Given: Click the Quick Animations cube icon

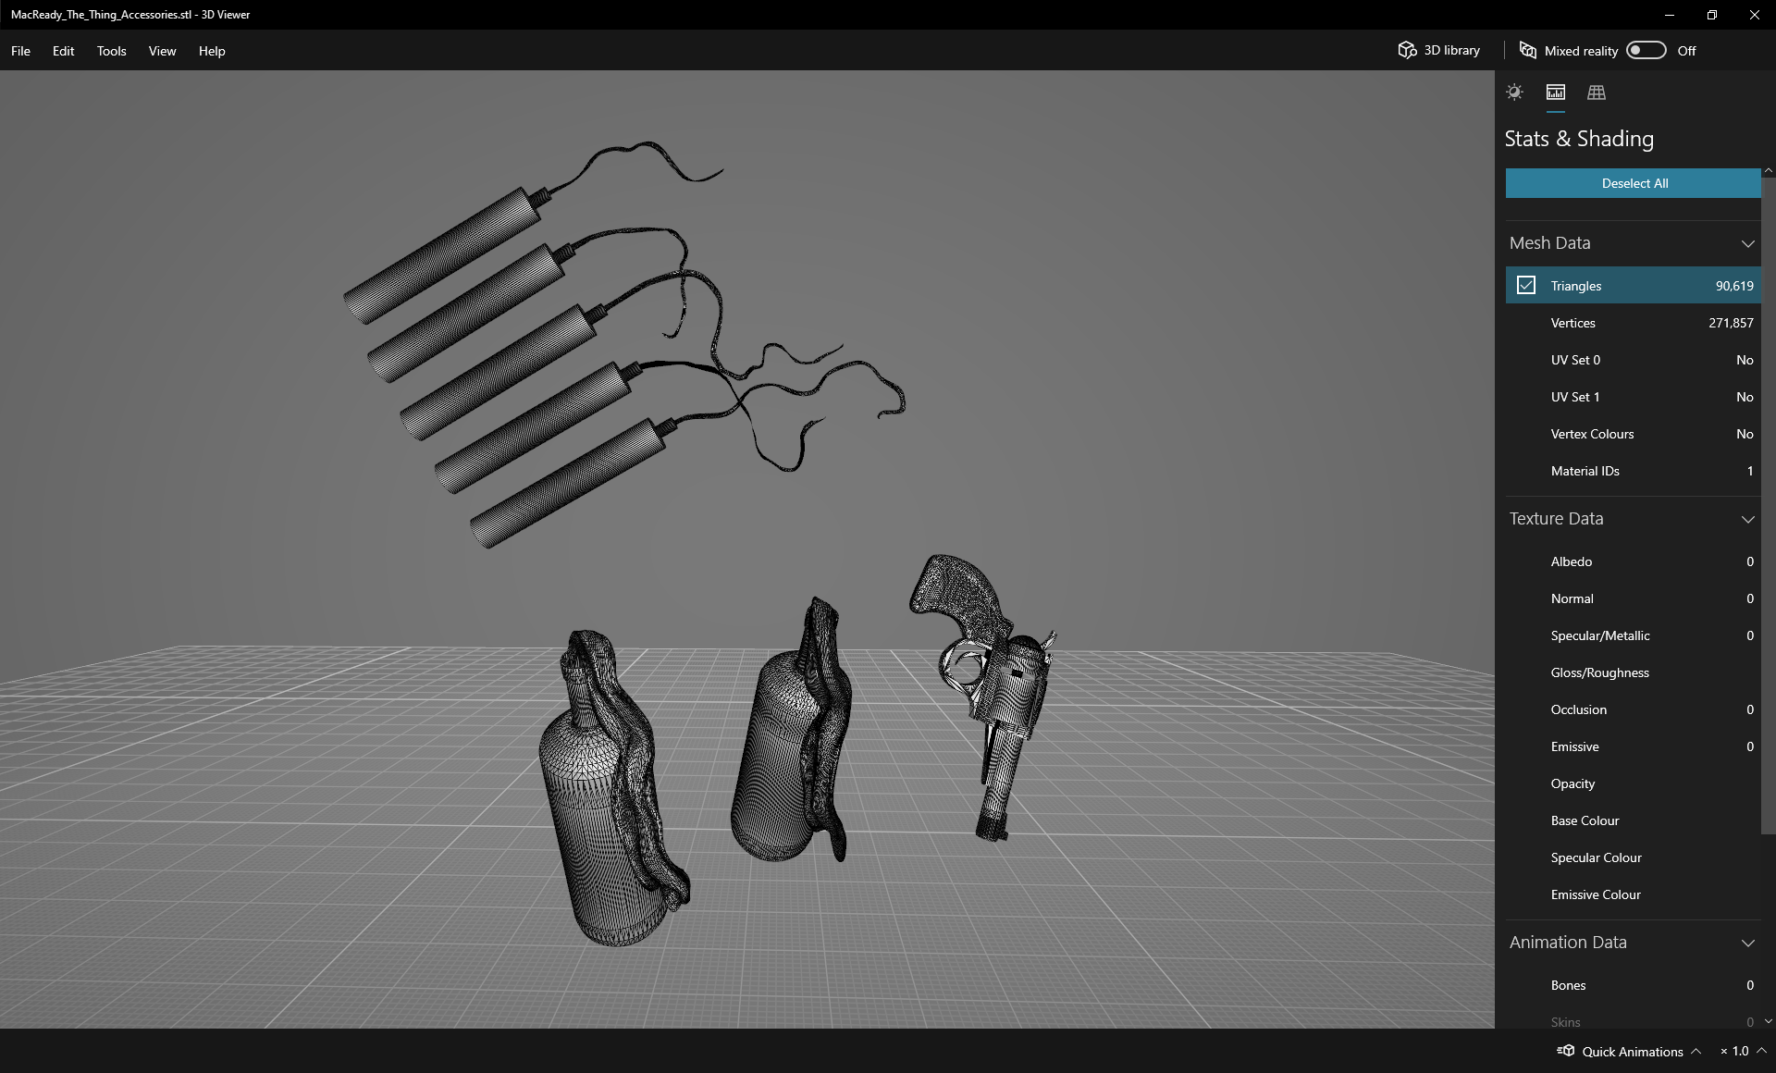Looking at the screenshot, I should click(x=1566, y=1051).
